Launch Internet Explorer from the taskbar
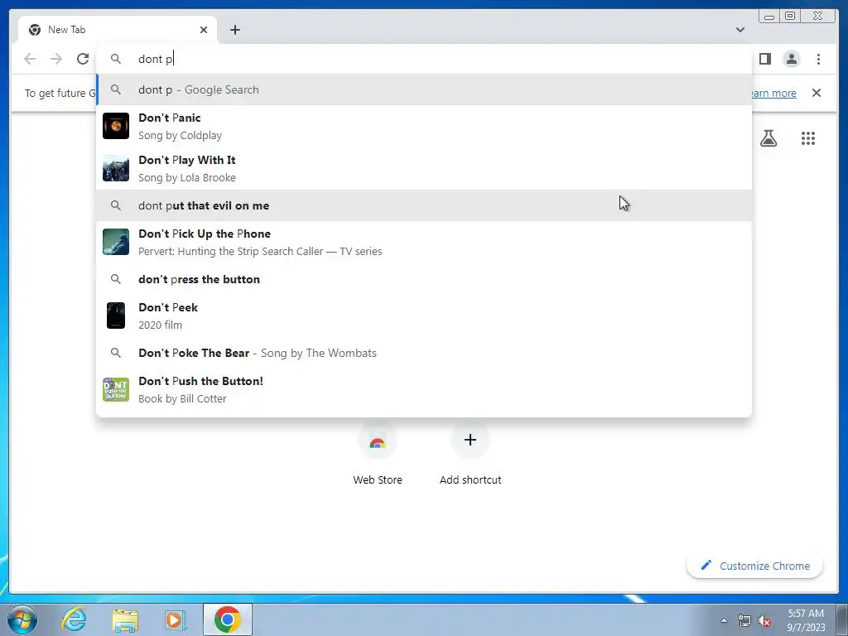Image resolution: width=848 pixels, height=636 pixels. click(x=74, y=619)
